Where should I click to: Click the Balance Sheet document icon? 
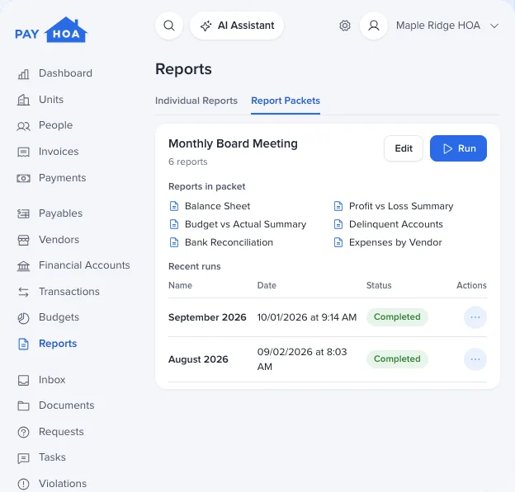(174, 206)
